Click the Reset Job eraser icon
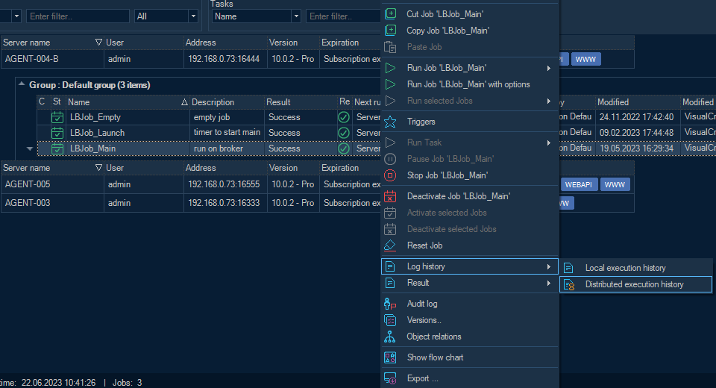 click(390, 245)
